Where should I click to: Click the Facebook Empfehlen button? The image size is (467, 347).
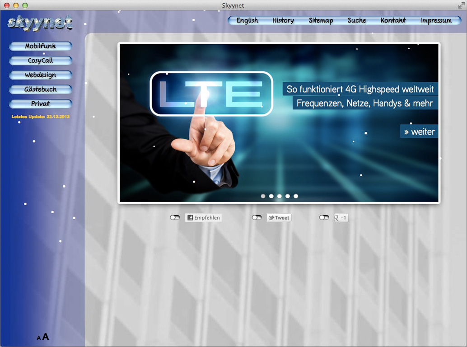click(203, 218)
